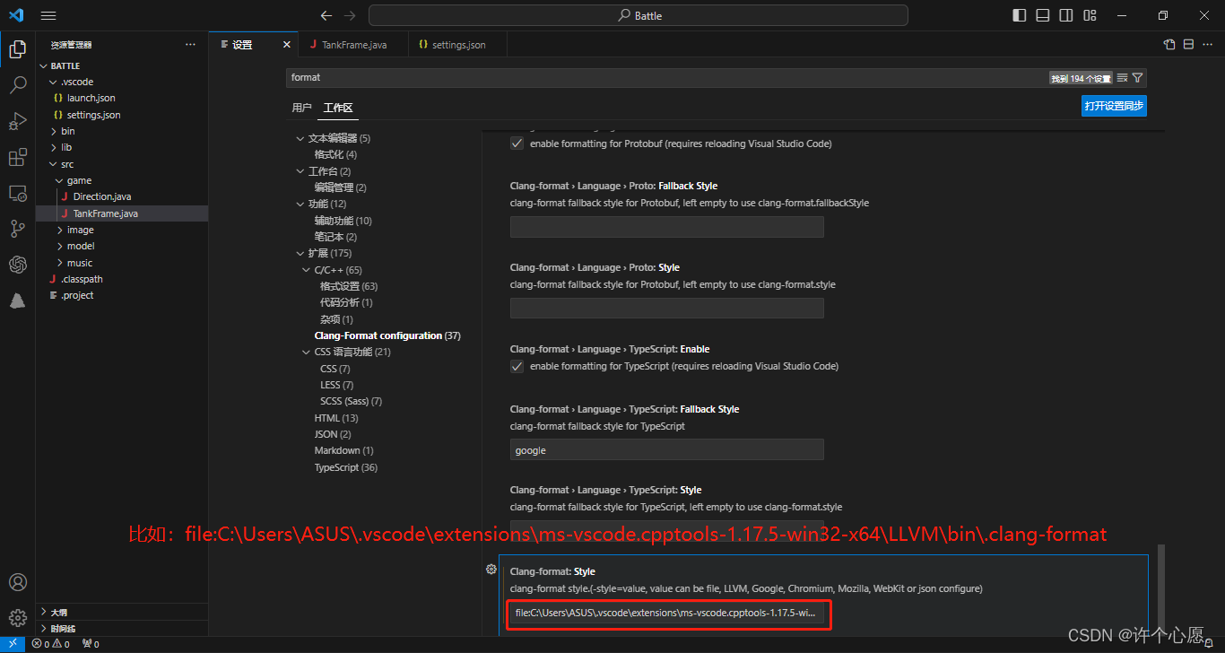Open the Explorer view in activity bar

(18, 49)
